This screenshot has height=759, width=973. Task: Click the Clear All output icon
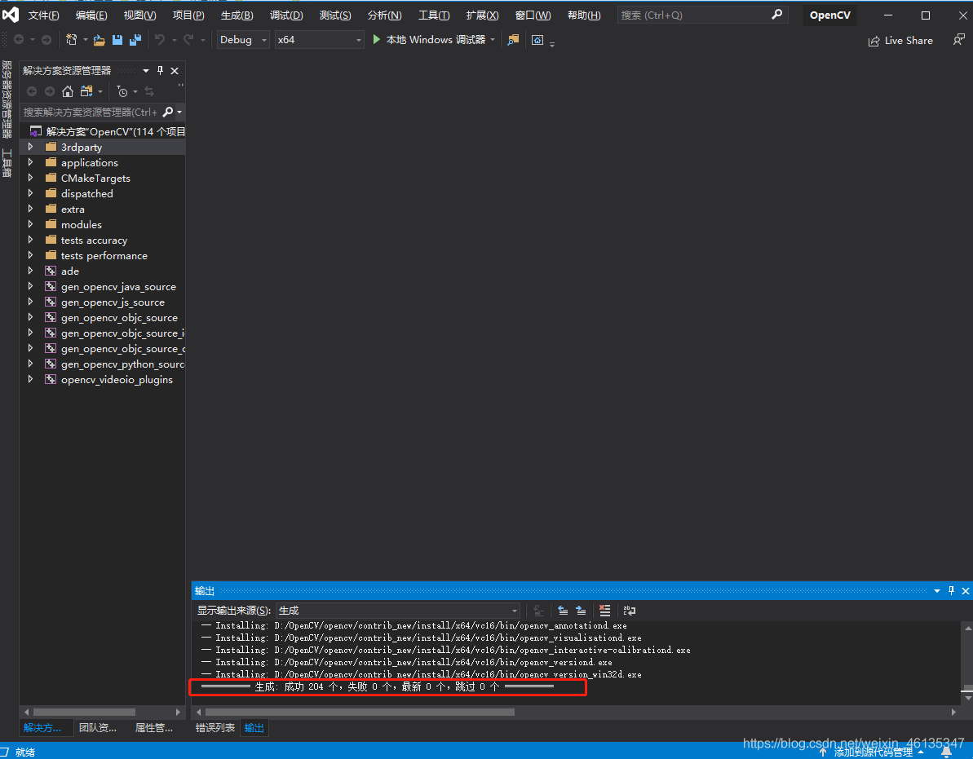pyautogui.click(x=604, y=610)
